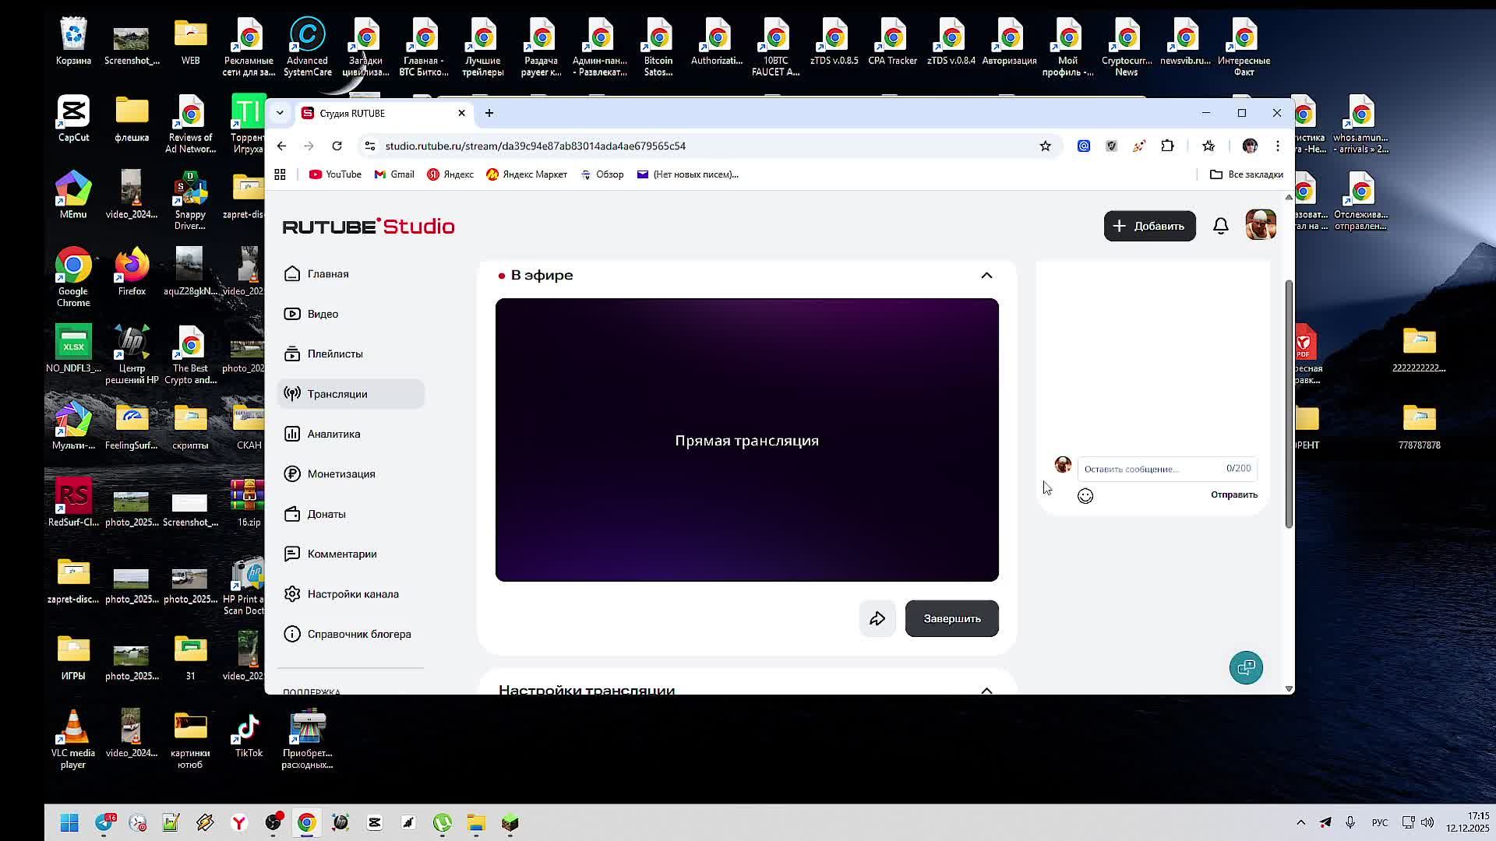
Task: Open Монетизация in the sidebar
Action: pos(340,473)
